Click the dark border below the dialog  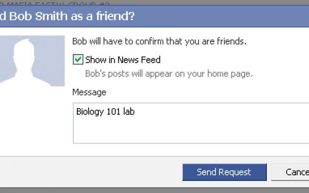154,190
